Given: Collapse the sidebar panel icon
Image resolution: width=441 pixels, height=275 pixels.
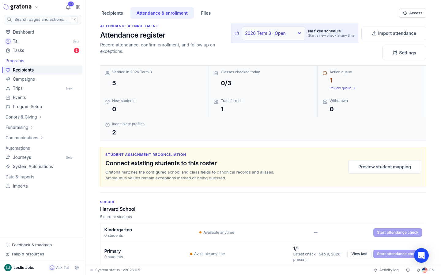Looking at the screenshot, I should click(78, 7).
